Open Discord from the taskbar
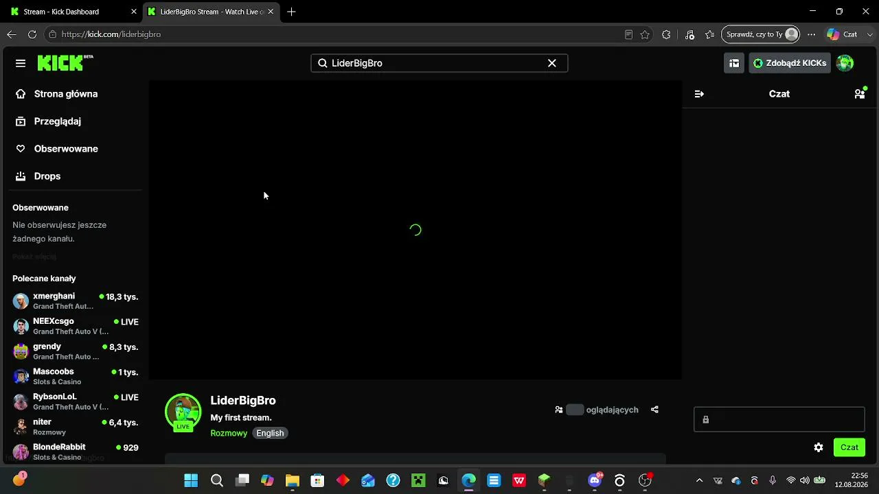 pos(595,480)
